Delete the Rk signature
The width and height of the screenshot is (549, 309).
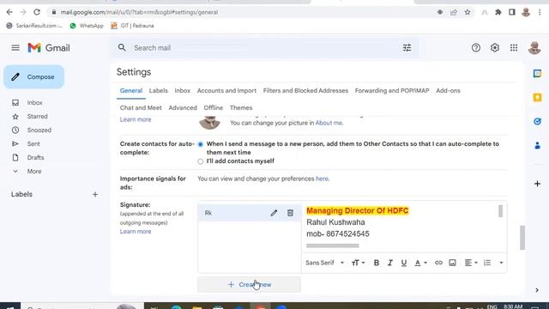coord(290,213)
